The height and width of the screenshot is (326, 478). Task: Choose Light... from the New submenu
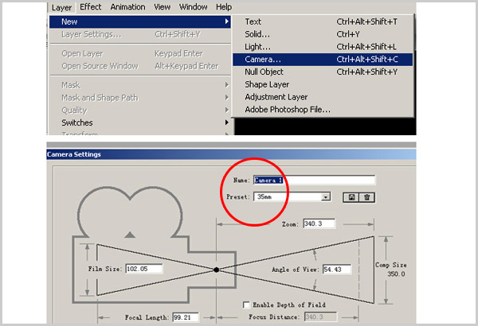[323, 47]
